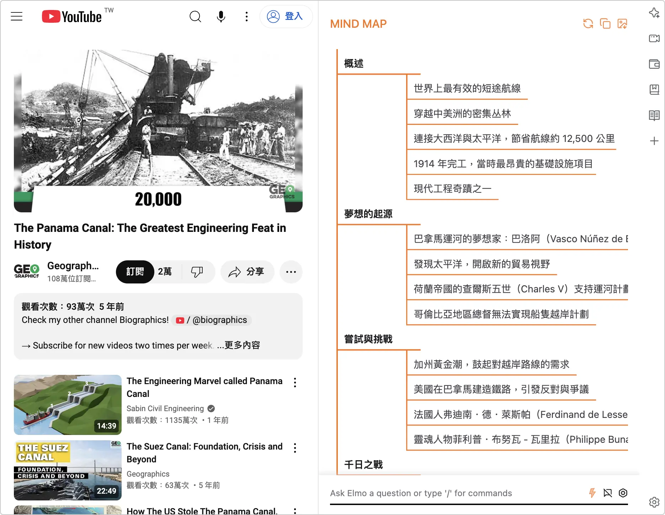Click the MIND MAP heading
The image size is (665, 515).
pyautogui.click(x=358, y=24)
